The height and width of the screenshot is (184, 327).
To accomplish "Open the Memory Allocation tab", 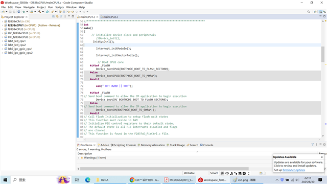I will point(151,145).
